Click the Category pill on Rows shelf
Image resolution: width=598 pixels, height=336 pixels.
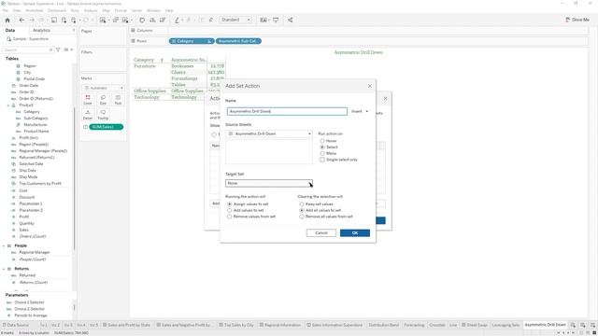[191, 41]
